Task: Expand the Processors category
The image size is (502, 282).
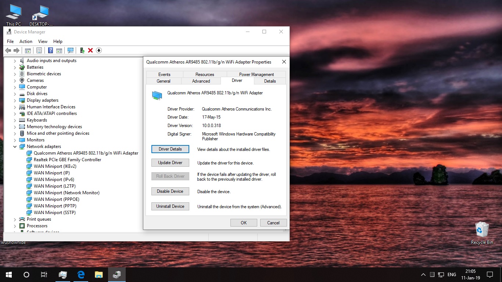Action: coord(15,226)
